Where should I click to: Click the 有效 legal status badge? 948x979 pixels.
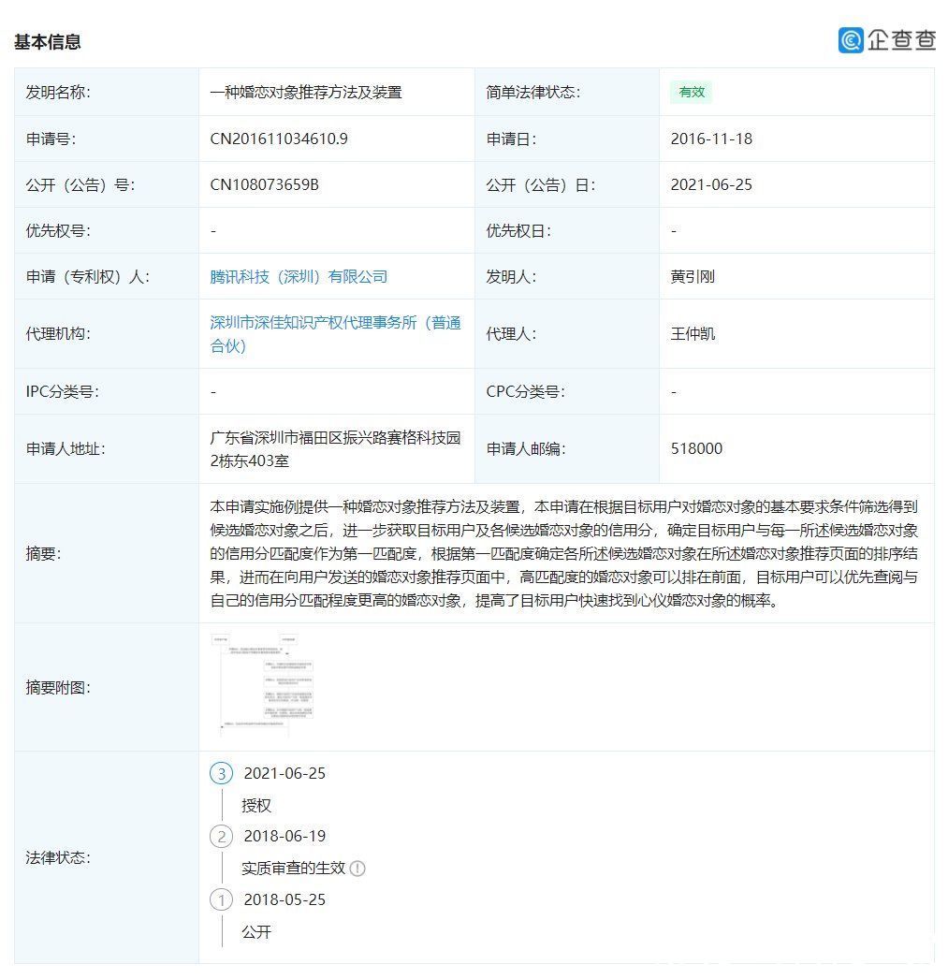pyautogui.click(x=692, y=92)
